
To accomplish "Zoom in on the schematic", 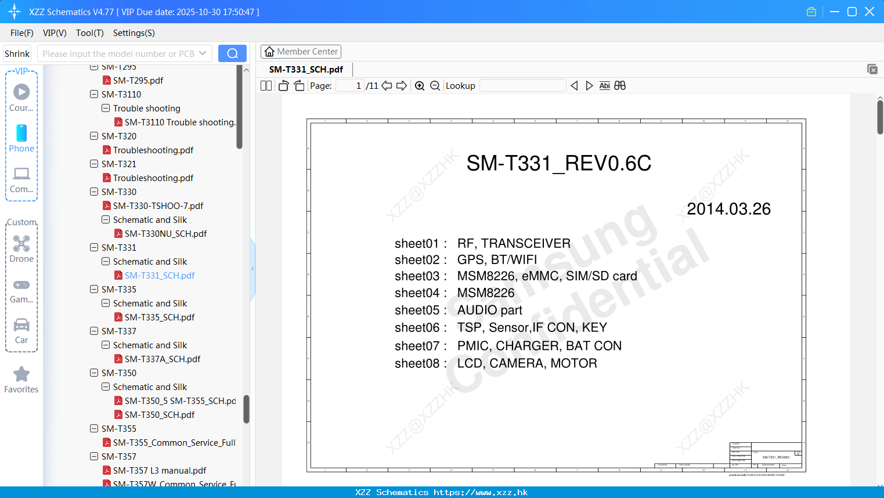I will pos(420,86).
